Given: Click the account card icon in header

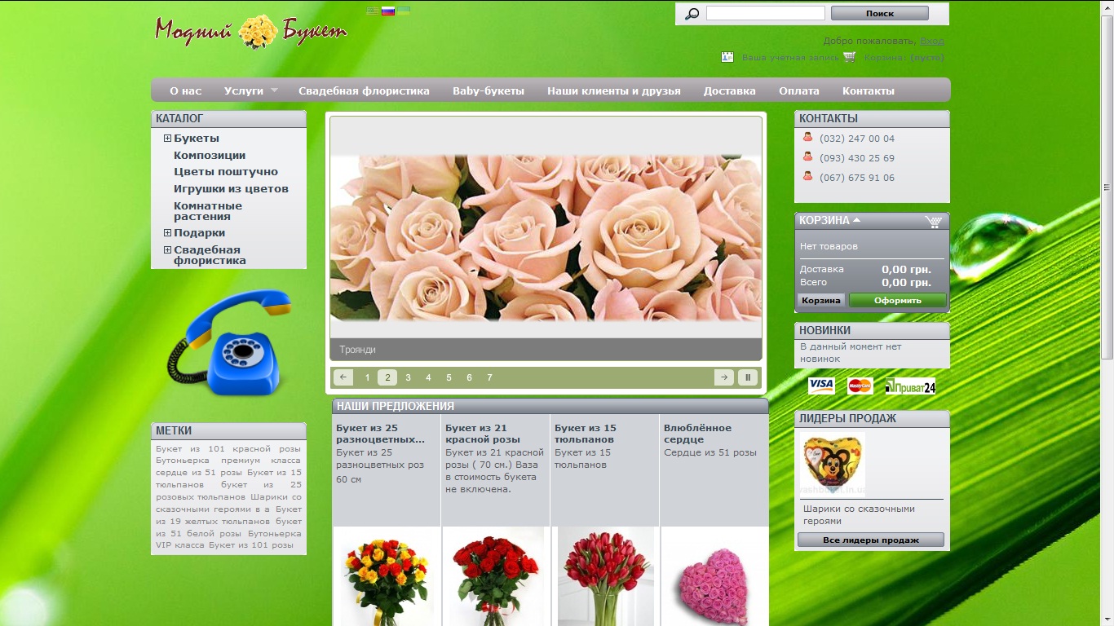Looking at the screenshot, I should pos(727,57).
